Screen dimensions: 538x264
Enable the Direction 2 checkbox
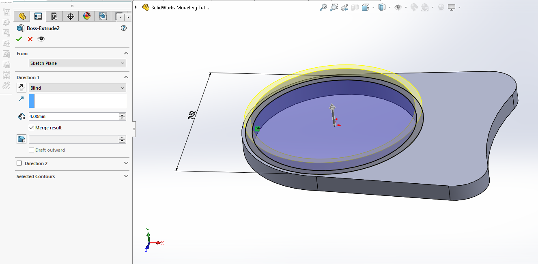click(19, 163)
